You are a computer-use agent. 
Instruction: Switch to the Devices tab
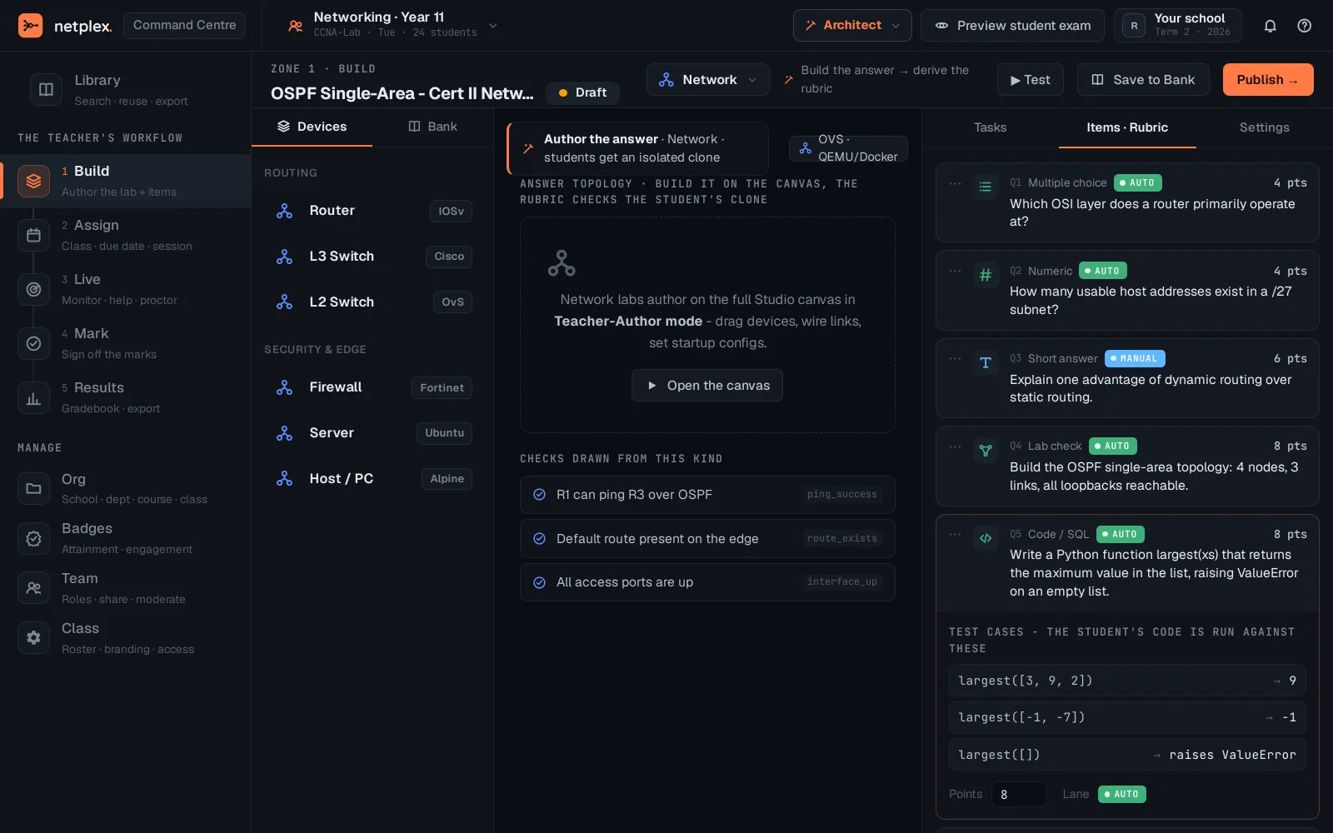click(312, 127)
